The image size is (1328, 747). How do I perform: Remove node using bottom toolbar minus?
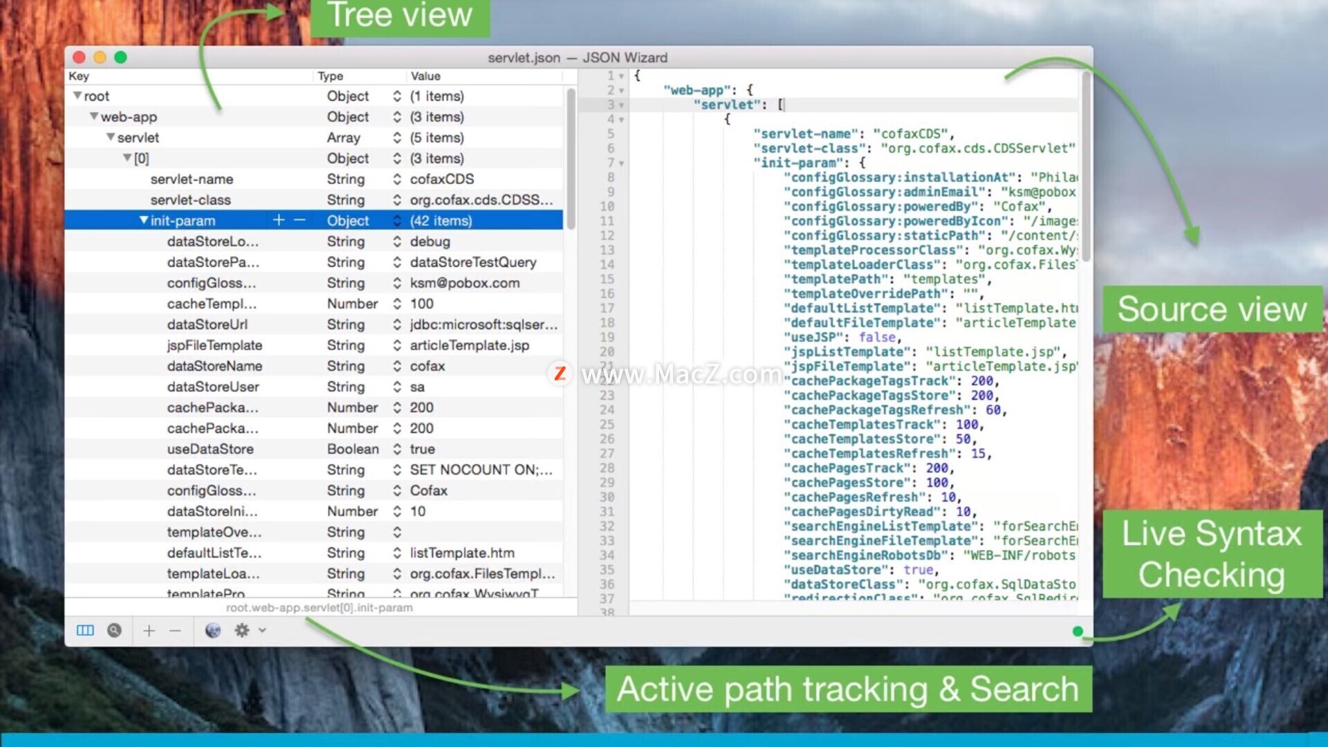175,630
